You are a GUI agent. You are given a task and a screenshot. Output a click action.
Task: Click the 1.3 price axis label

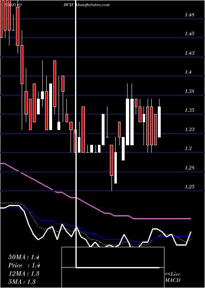pyautogui.click(x=188, y=149)
